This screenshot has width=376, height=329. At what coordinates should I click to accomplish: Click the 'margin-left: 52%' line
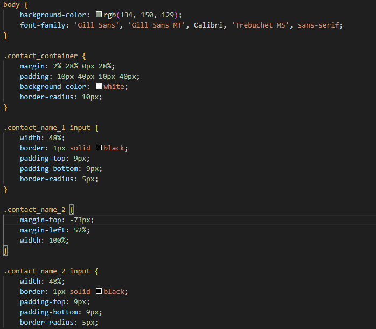(54, 230)
